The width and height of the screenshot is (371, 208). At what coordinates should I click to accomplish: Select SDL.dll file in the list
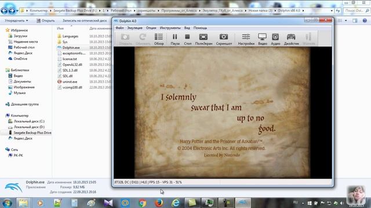click(67, 76)
